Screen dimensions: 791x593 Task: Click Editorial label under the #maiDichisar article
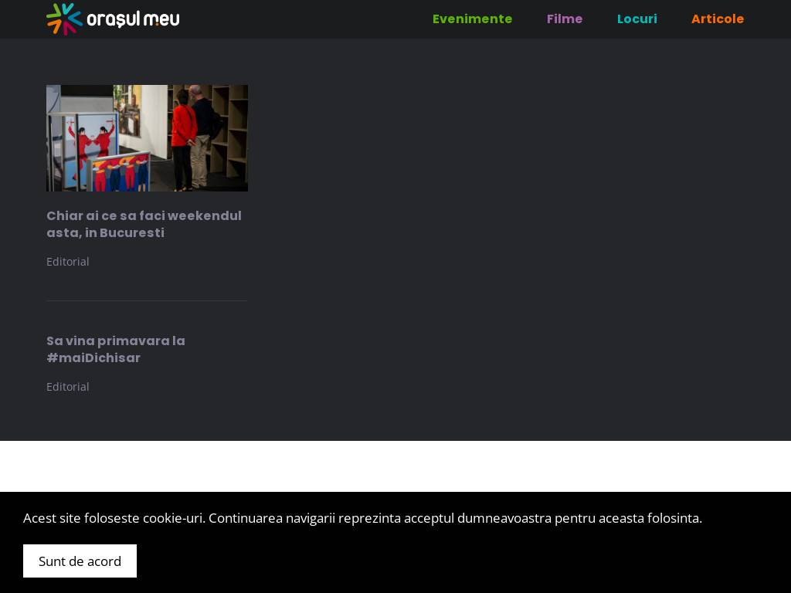tap(68, 387)
